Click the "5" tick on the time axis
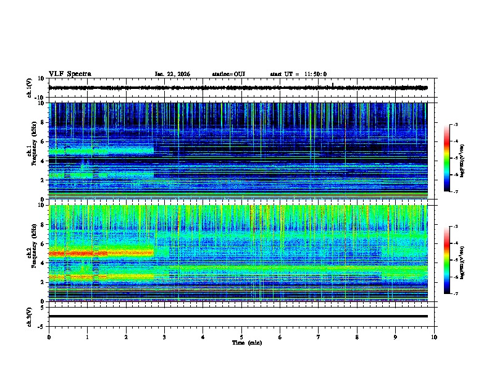 pyautogui.click(x=241, y=337)
